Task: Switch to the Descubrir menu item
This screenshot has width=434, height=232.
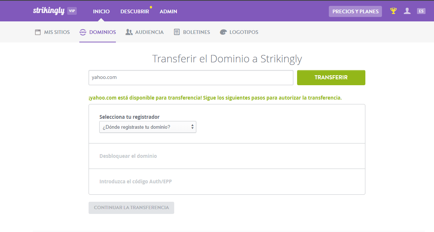Action: click(135, 11)
